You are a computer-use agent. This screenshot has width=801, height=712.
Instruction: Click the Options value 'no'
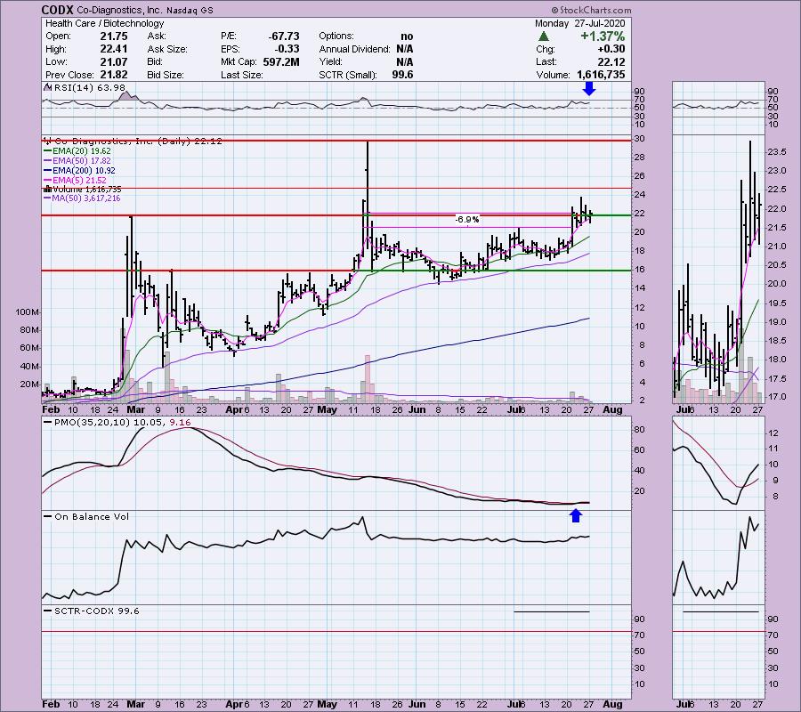pos(407,36)
